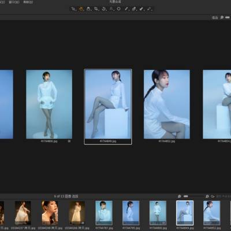This screenshot has height=231, width=231.
Task: Select the eraser mask tool in toolbar
Action: point(134,9)
